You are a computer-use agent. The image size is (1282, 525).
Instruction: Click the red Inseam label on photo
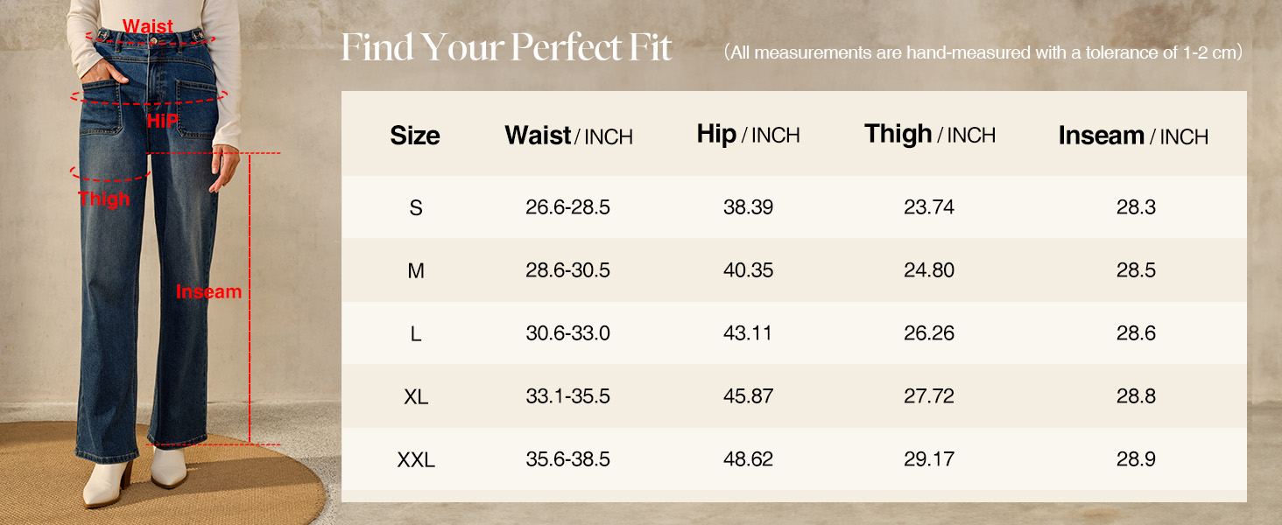coord(208,292)
